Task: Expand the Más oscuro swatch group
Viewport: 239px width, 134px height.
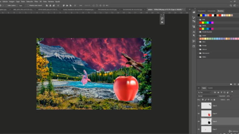Action: point(198,53)
